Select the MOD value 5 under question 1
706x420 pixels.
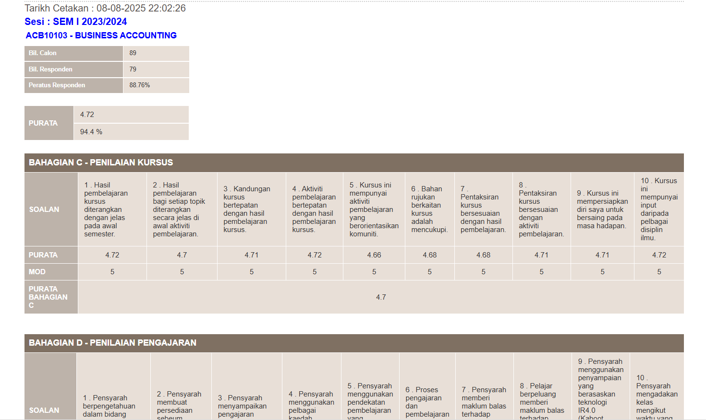click(x=112, y=272)
